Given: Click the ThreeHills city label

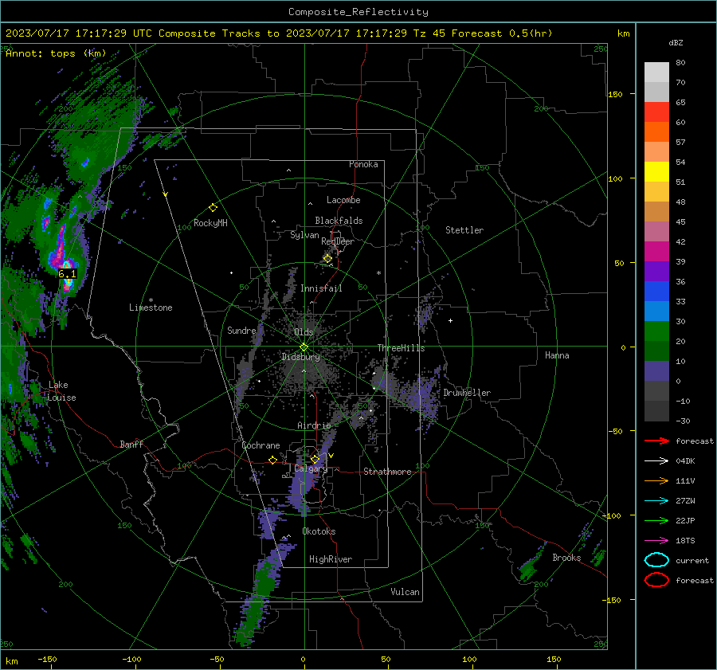Looking at the screenshot, I should (401, 348).
